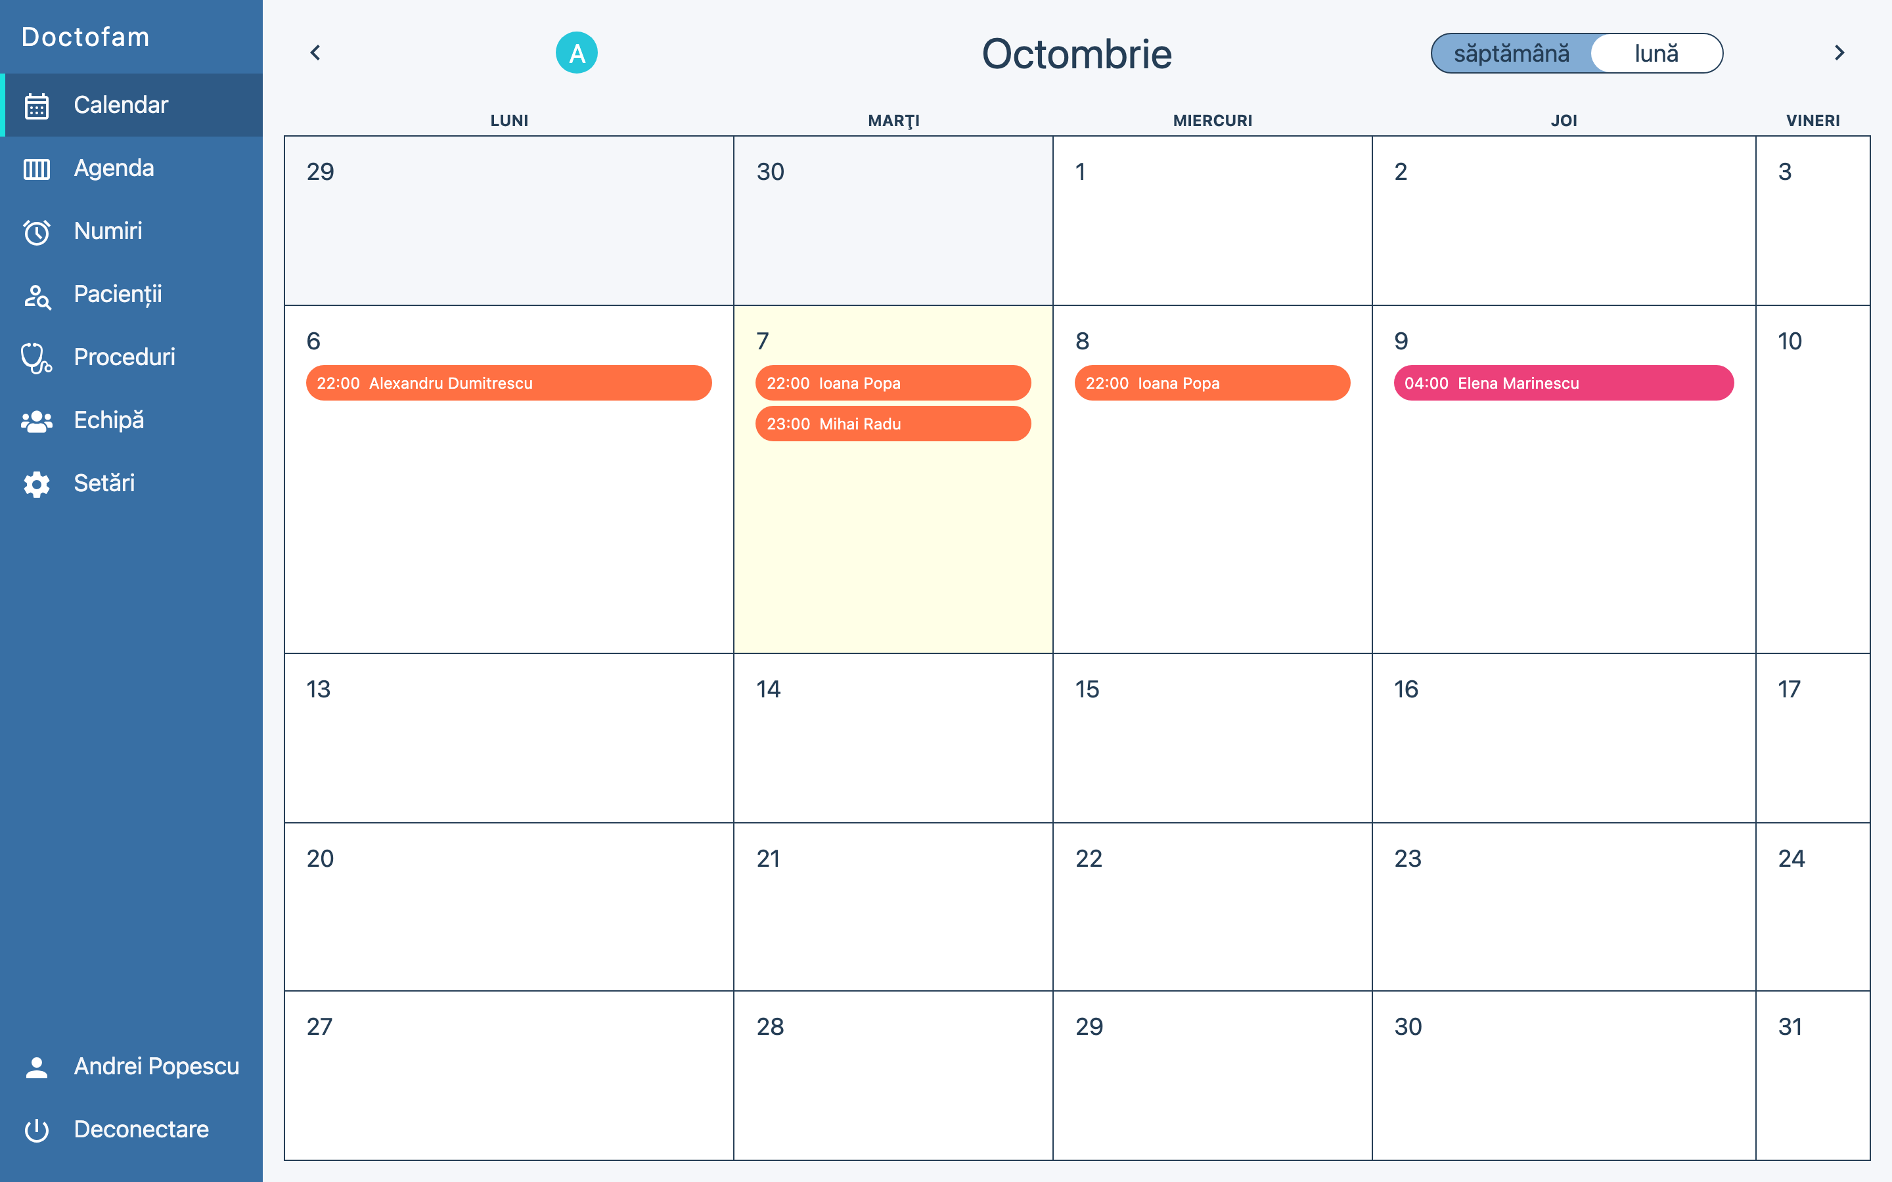The height and width of the screenshot is (1182, 1892).
Task: Select day 15 cell in calendar
Action: [1212, 737]
